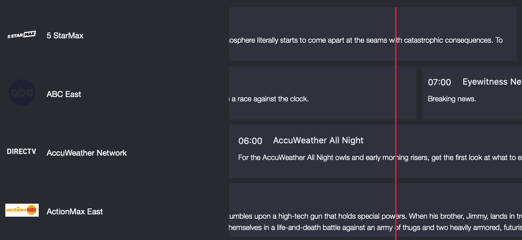This screenshot has width=522, height=240.
Task: Open the ActionMax movie about the high-tech gun
Action: click(334, 210)
